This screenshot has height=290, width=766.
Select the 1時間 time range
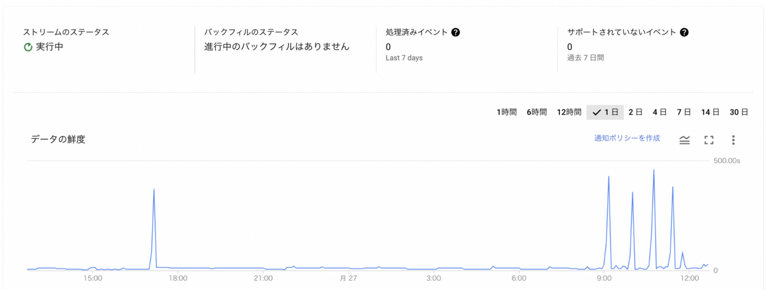(x=507, y=112)
